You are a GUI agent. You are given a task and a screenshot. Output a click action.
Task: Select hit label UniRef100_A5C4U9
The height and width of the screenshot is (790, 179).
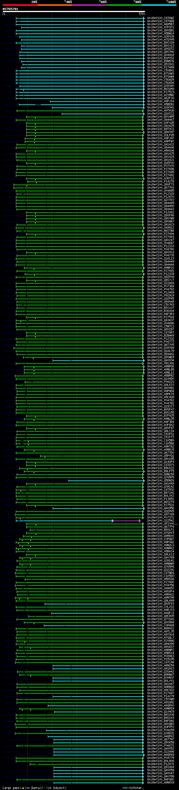tap(161, 397)
